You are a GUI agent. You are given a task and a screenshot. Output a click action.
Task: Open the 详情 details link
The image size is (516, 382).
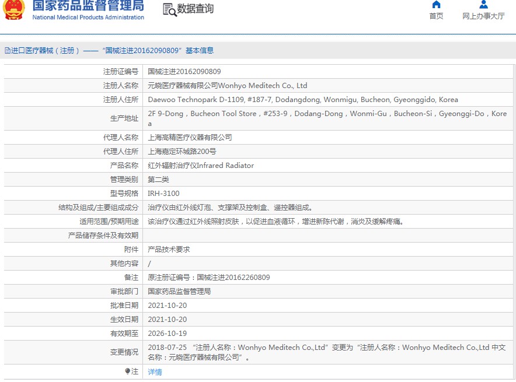[155, 372]
